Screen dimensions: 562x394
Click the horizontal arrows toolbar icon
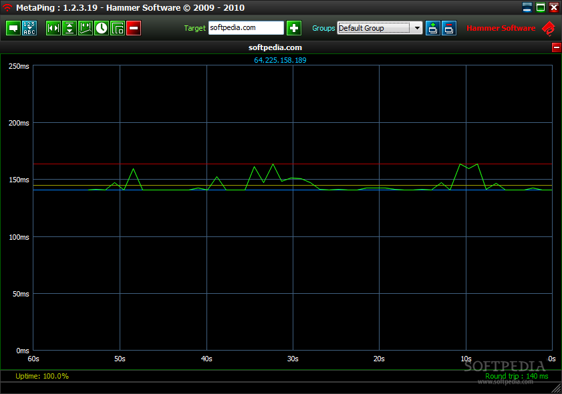pos(53,28)
